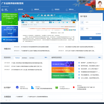The image size is (104, 104).
Task: Click the question icon beside 教师用户，忘记密码了怎么办
Action: click(x=79, y=63)
